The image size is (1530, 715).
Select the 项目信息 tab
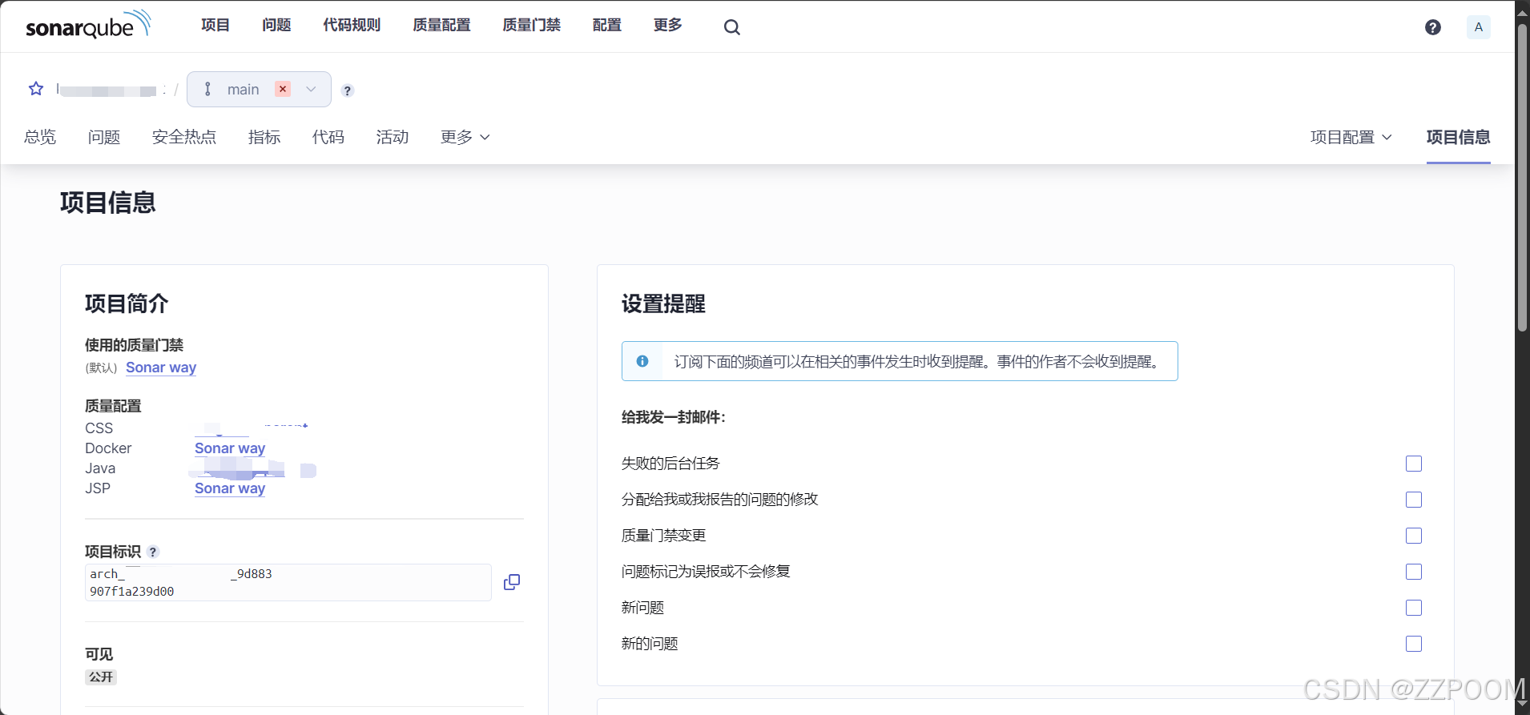tap(1458, 138)
